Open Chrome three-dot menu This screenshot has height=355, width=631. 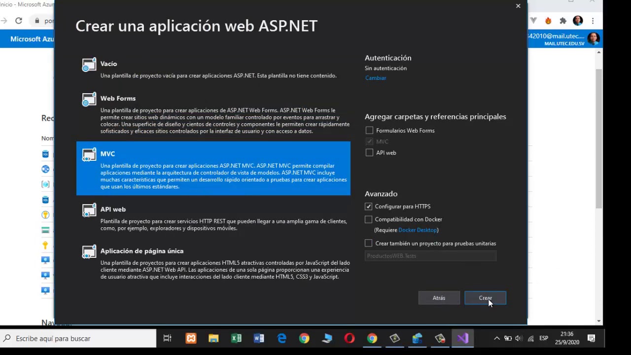pos(593,21)
